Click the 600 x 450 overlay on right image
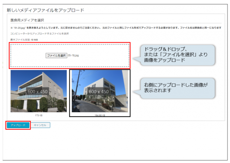The width and height of the screenshot is (230, 163). coord(98,91)
